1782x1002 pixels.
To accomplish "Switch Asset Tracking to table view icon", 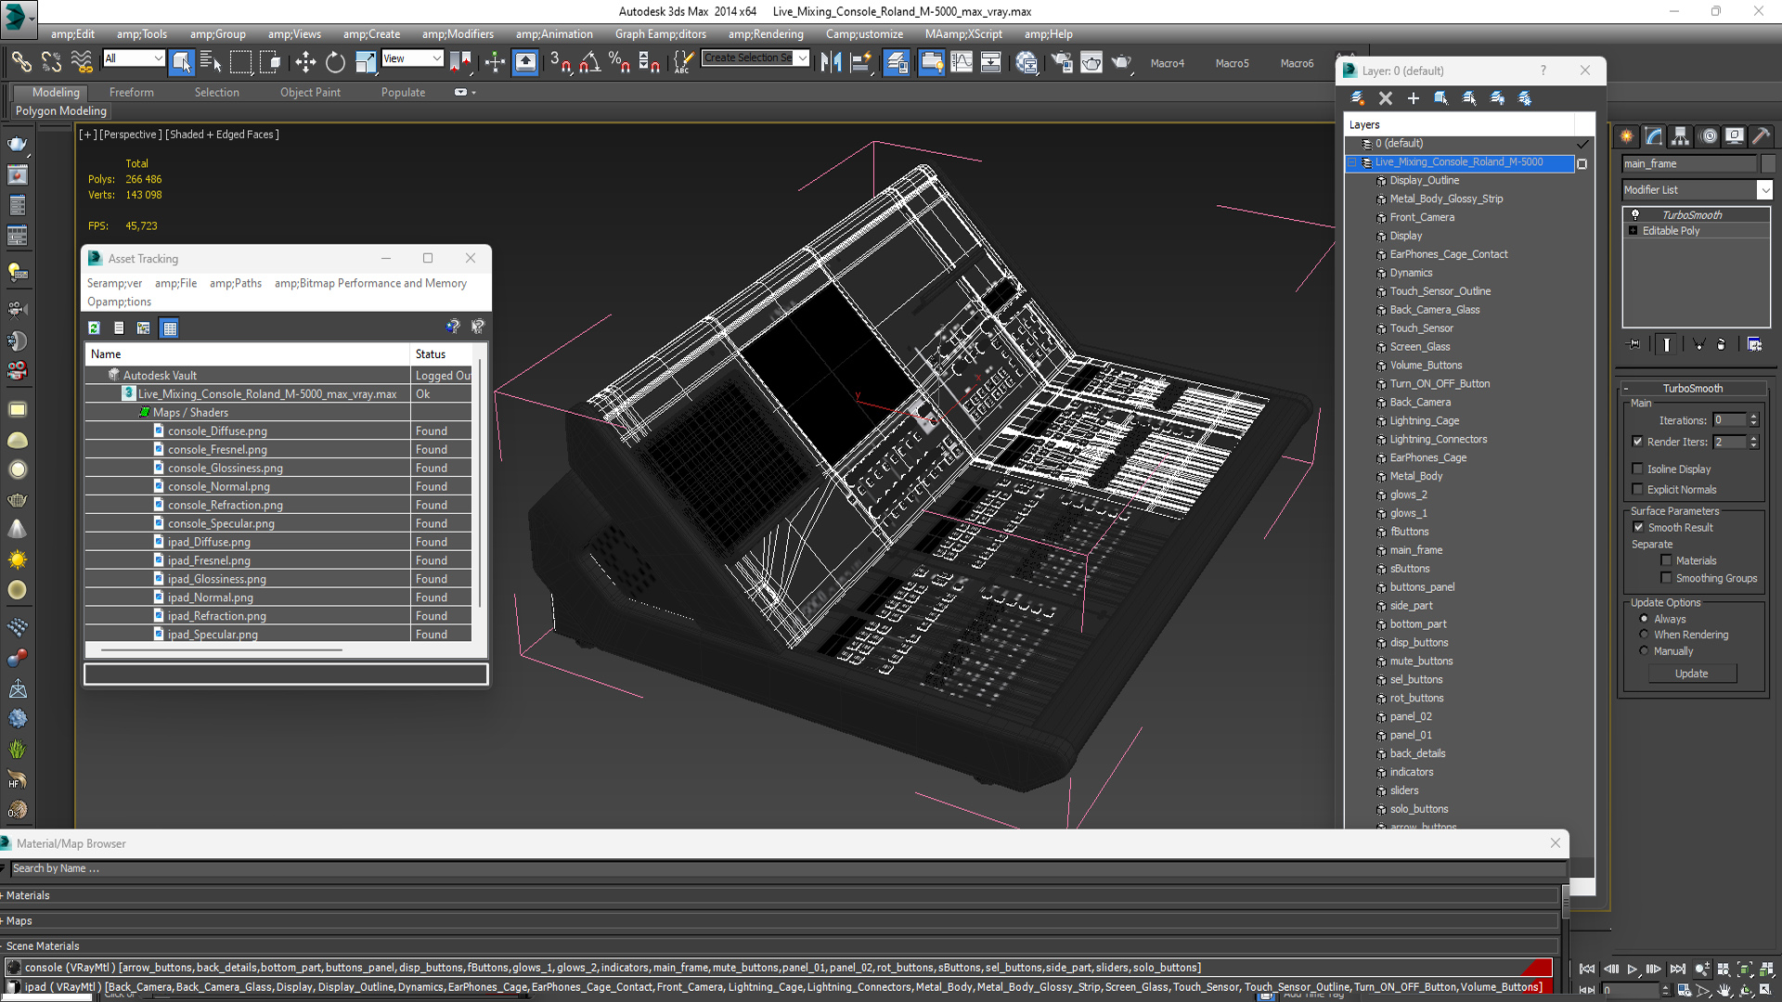I will tap(169, 328).
